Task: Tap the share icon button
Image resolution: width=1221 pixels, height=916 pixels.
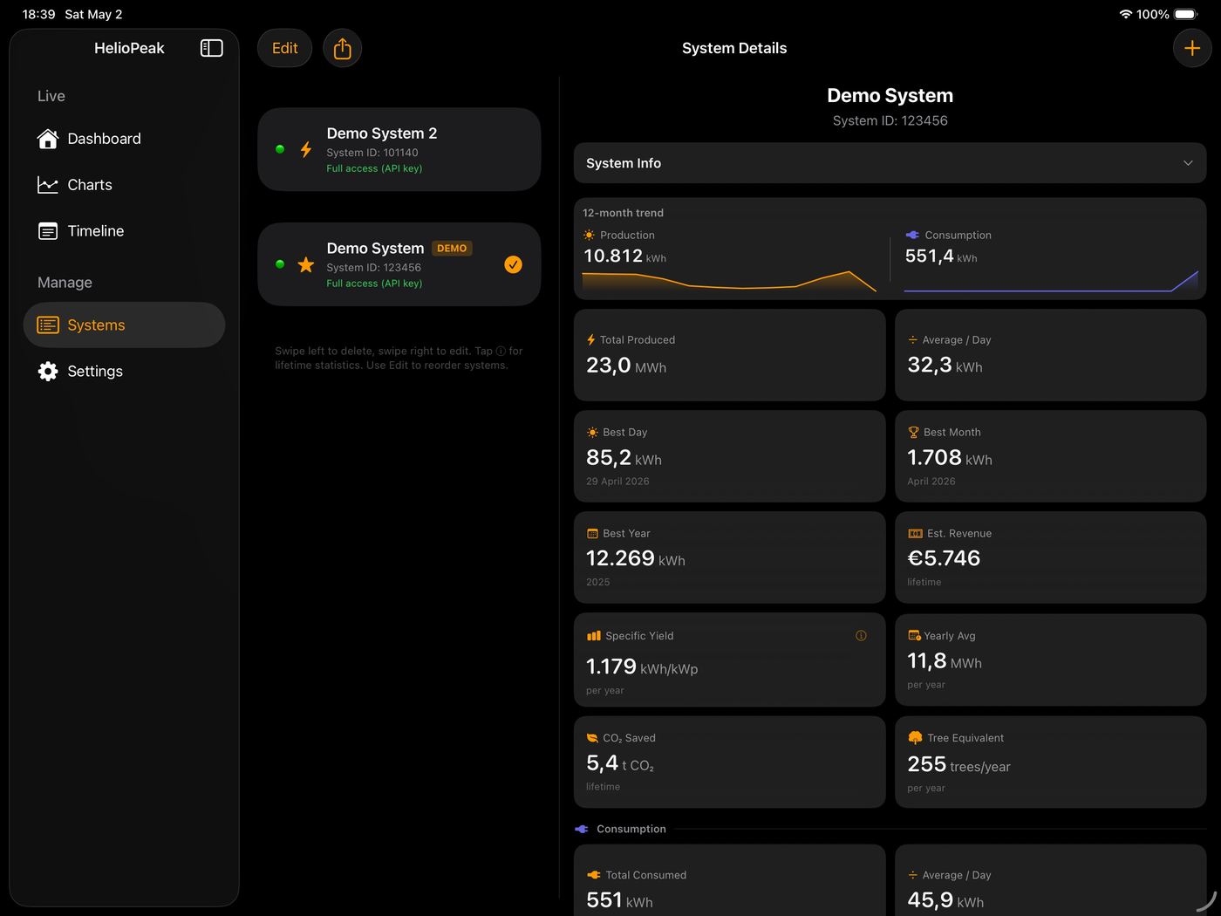Action: [342, 48]
